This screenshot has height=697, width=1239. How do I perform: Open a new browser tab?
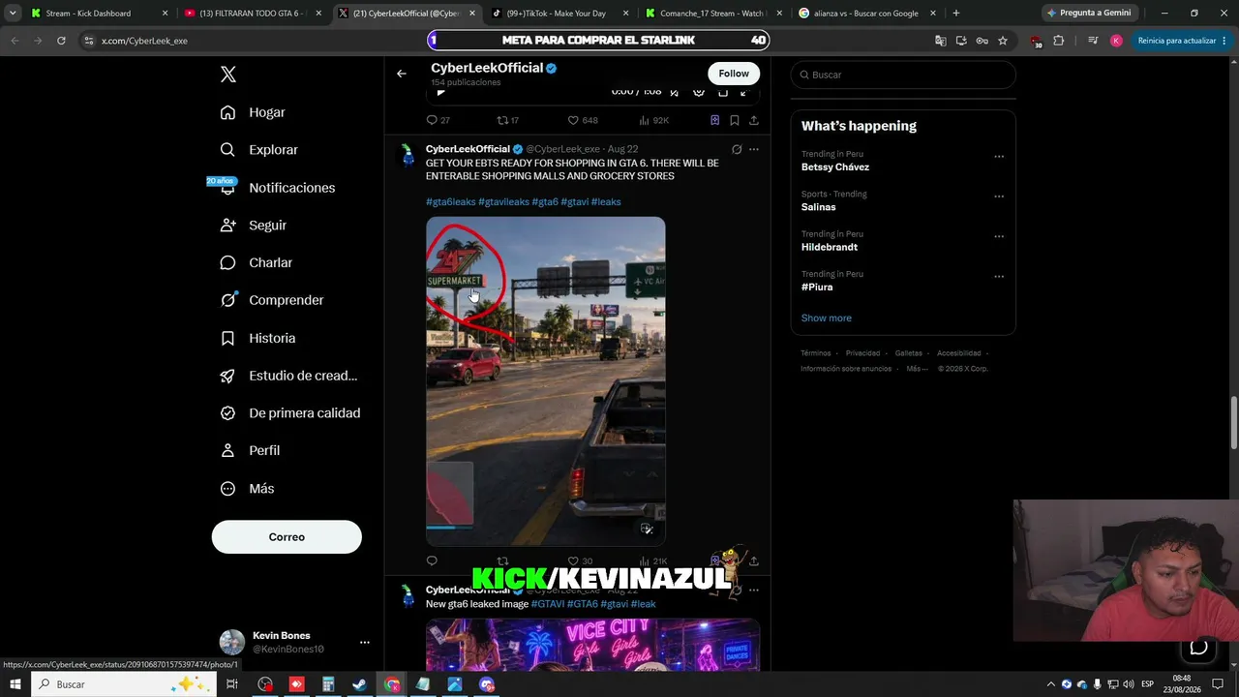pyautogui.click(x=956, y=14)
